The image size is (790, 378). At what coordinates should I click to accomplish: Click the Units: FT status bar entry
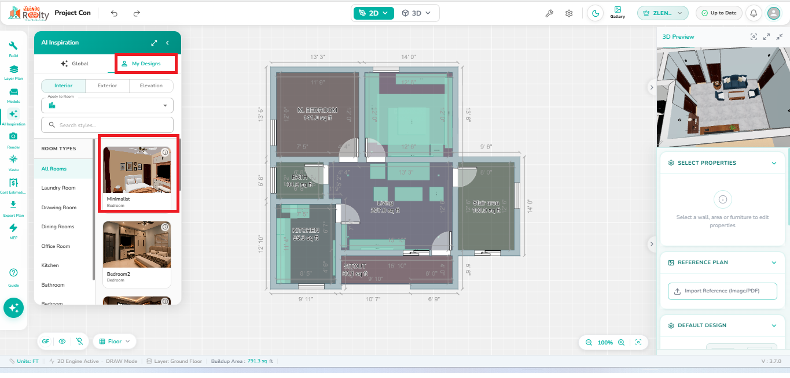coord(24,361)
